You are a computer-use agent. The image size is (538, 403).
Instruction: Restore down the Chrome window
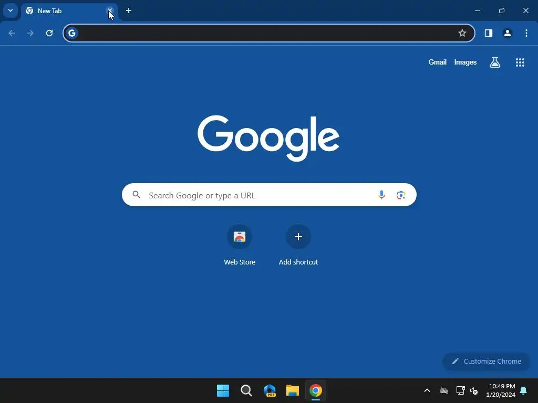coord(502,10)
